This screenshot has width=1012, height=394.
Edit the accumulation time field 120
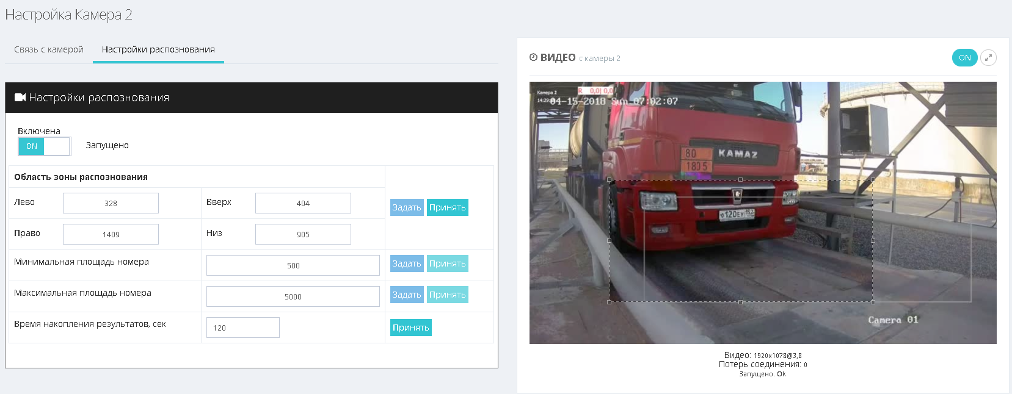[x=242, y=328]
